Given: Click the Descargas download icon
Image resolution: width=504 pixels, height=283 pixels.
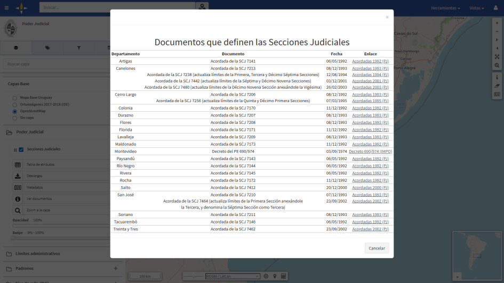Looking at the screenshot, I should [18, 176].
